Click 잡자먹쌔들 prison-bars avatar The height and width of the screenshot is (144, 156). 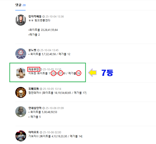click(x=21, y=20)
